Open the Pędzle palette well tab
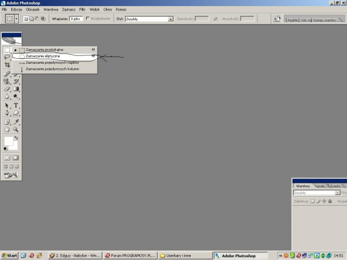Screen dimensions: 347x260 293,20
